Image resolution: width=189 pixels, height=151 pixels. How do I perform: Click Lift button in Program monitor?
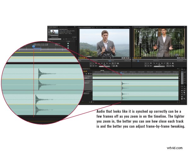coord(168,66)
